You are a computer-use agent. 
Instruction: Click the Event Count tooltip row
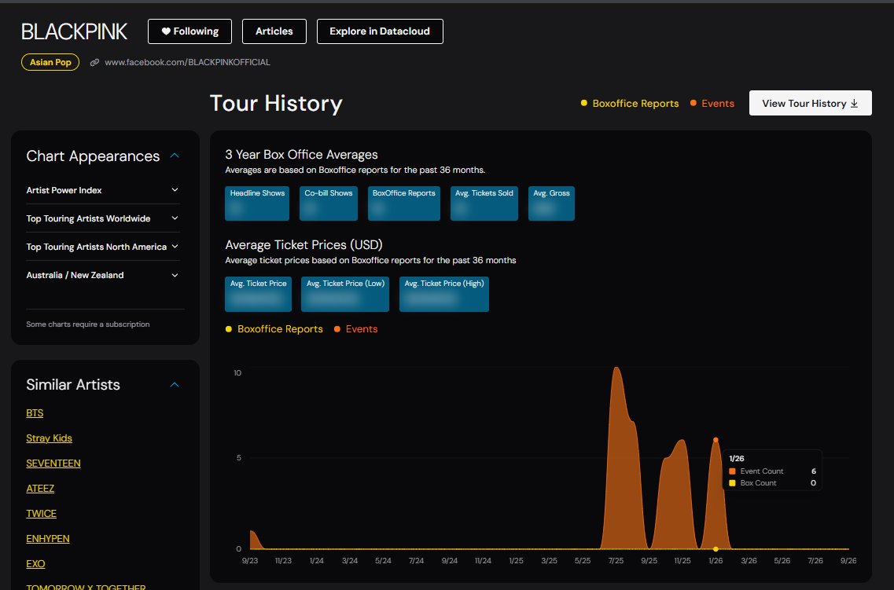773,471
